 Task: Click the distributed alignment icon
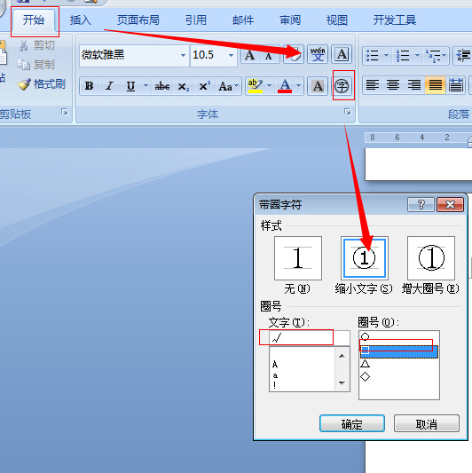tap(455, 85)
